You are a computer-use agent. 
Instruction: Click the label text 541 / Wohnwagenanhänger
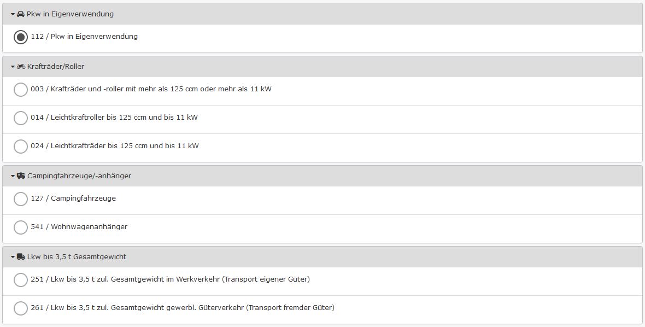[79, 227]
